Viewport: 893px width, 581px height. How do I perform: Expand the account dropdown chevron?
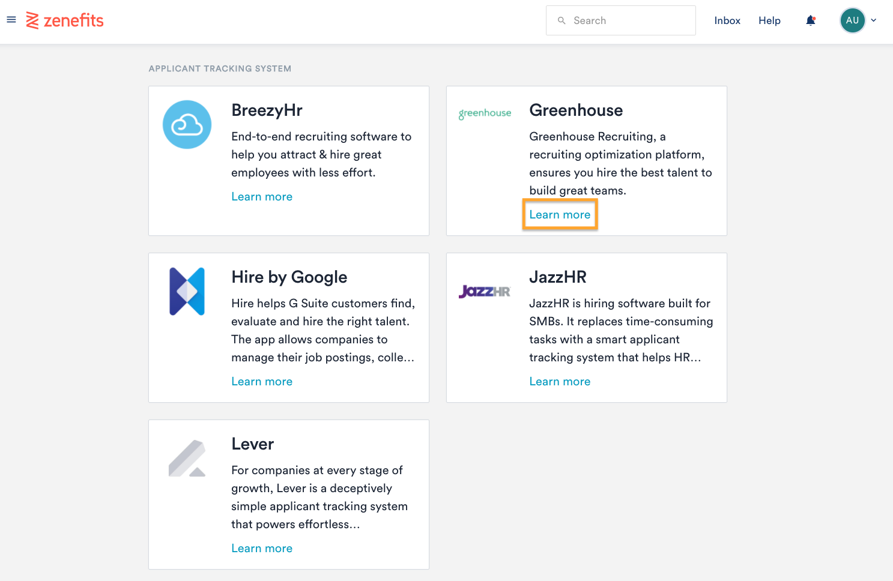tap(874, 20)
